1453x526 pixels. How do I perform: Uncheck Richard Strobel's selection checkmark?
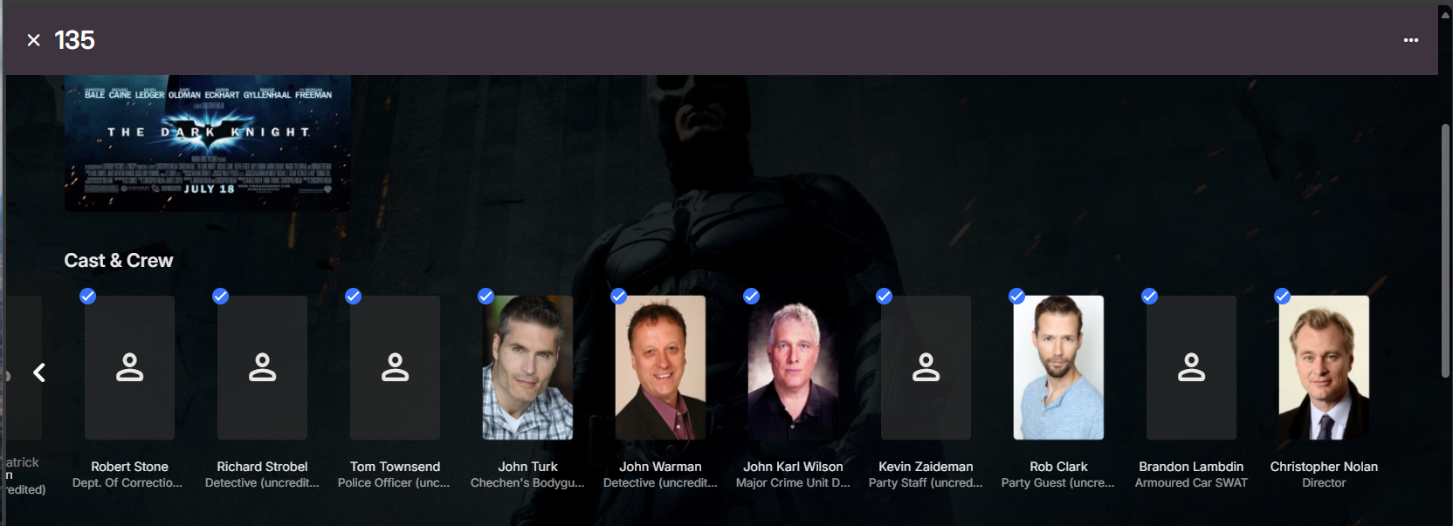pyautogui.click(x=220, y=296)
